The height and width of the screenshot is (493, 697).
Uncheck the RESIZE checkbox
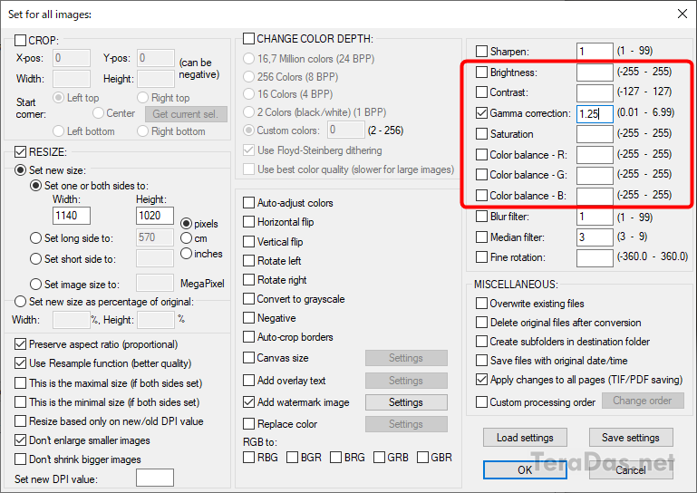[x=21, y=152]
